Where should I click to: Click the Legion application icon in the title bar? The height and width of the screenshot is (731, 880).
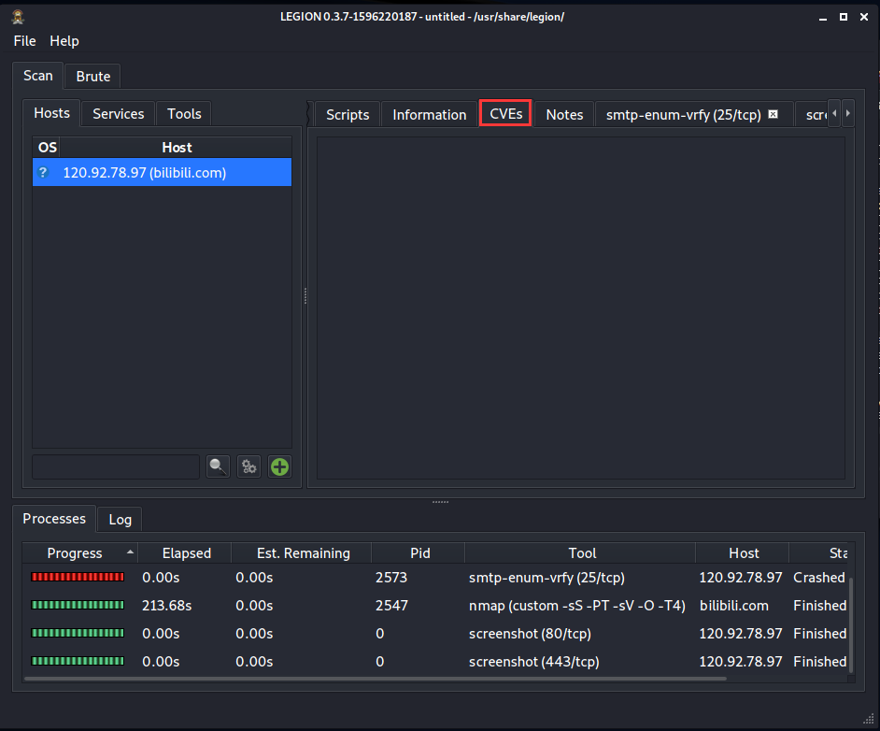pos(18,17)
